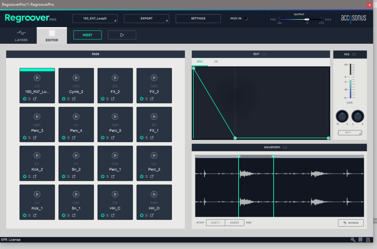
Task: Play the Cymb_2 pad preview
Action: click(76, 77)
